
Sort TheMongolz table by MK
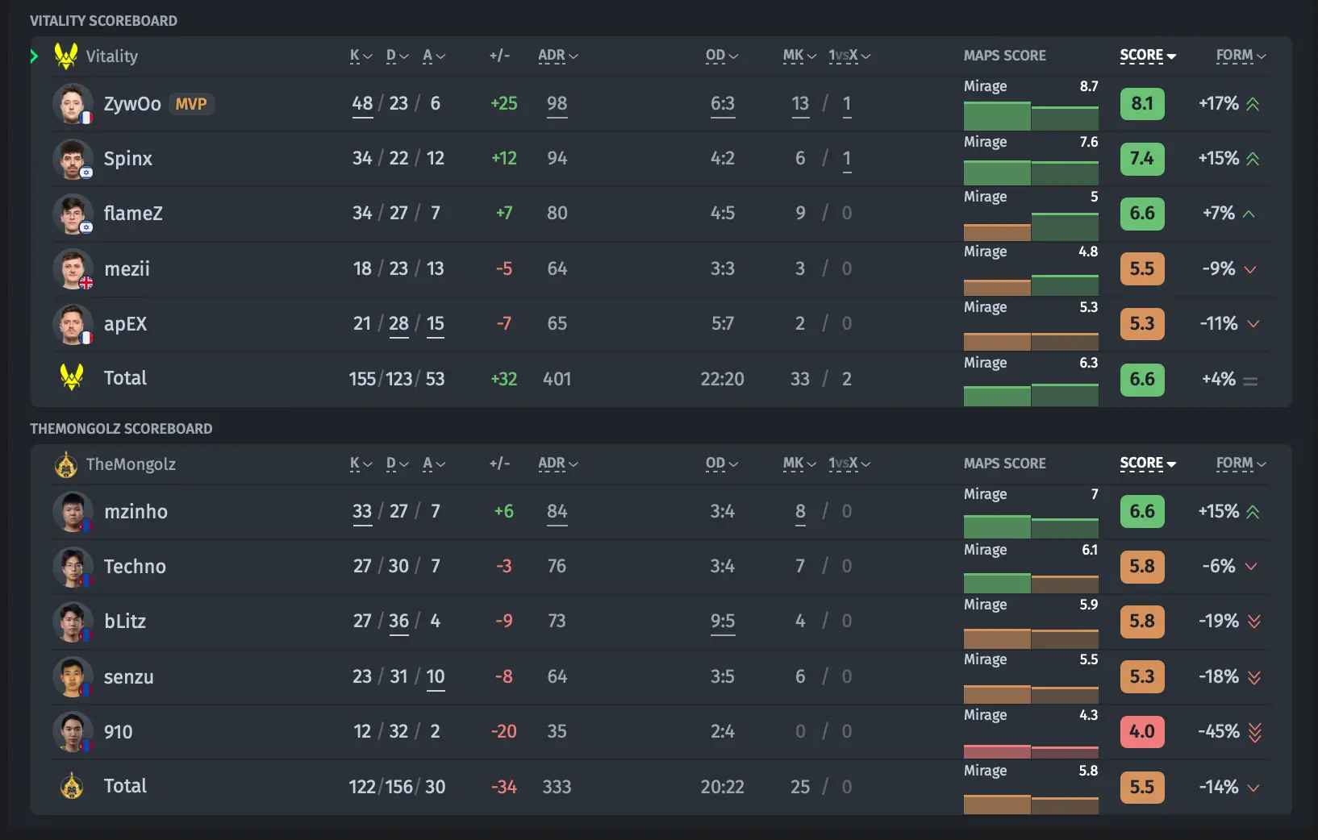799,464
